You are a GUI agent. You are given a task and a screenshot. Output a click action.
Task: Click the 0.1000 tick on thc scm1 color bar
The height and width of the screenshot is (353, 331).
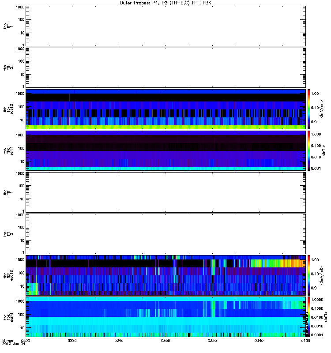317,308
